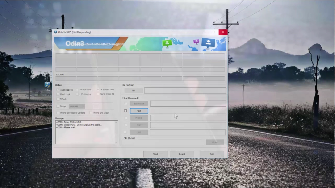Click the Reset button
335x188 pixels.
182,154
